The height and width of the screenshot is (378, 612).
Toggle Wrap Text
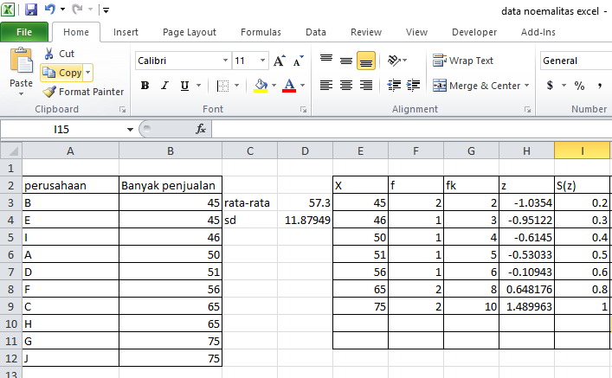463,61
